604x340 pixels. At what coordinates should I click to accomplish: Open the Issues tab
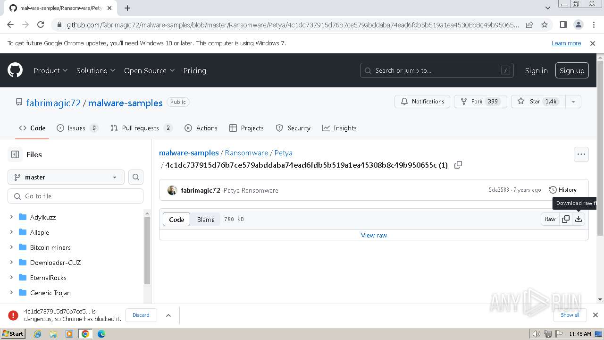point(77,128)
